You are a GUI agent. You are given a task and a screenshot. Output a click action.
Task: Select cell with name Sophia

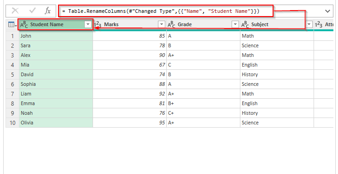(x=56, y=84)
